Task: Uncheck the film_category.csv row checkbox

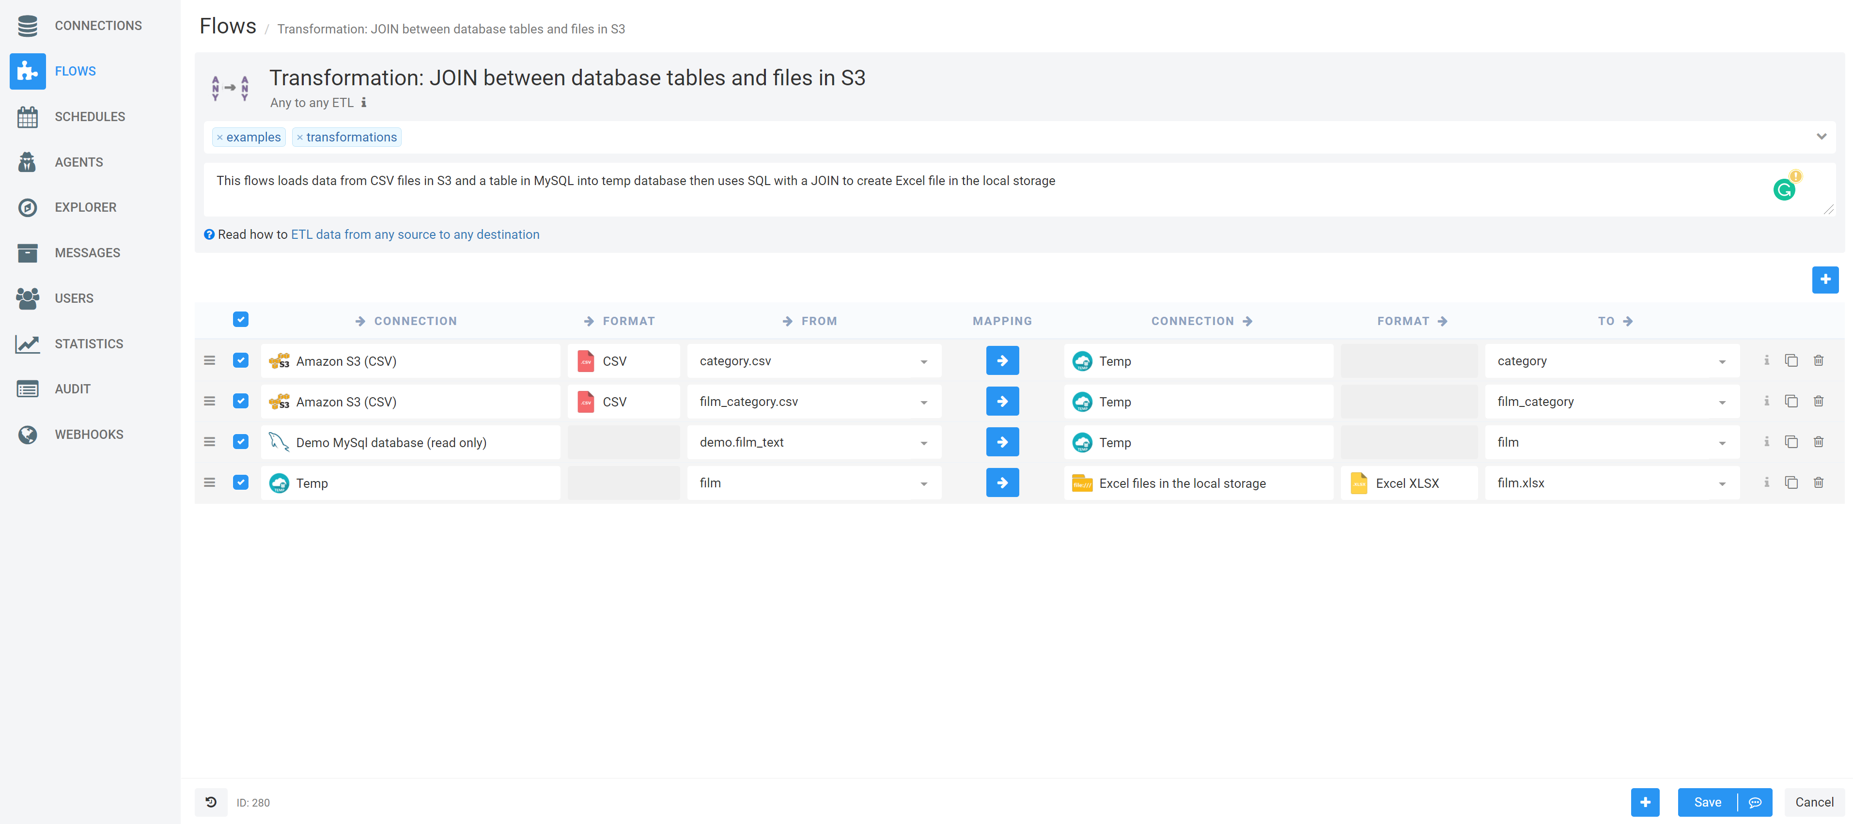Action: click(241, 401)
